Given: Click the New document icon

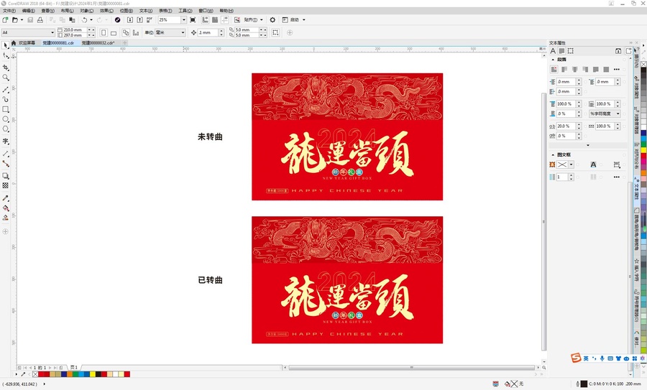Looking at the screenshot, I should coord(5,20).
